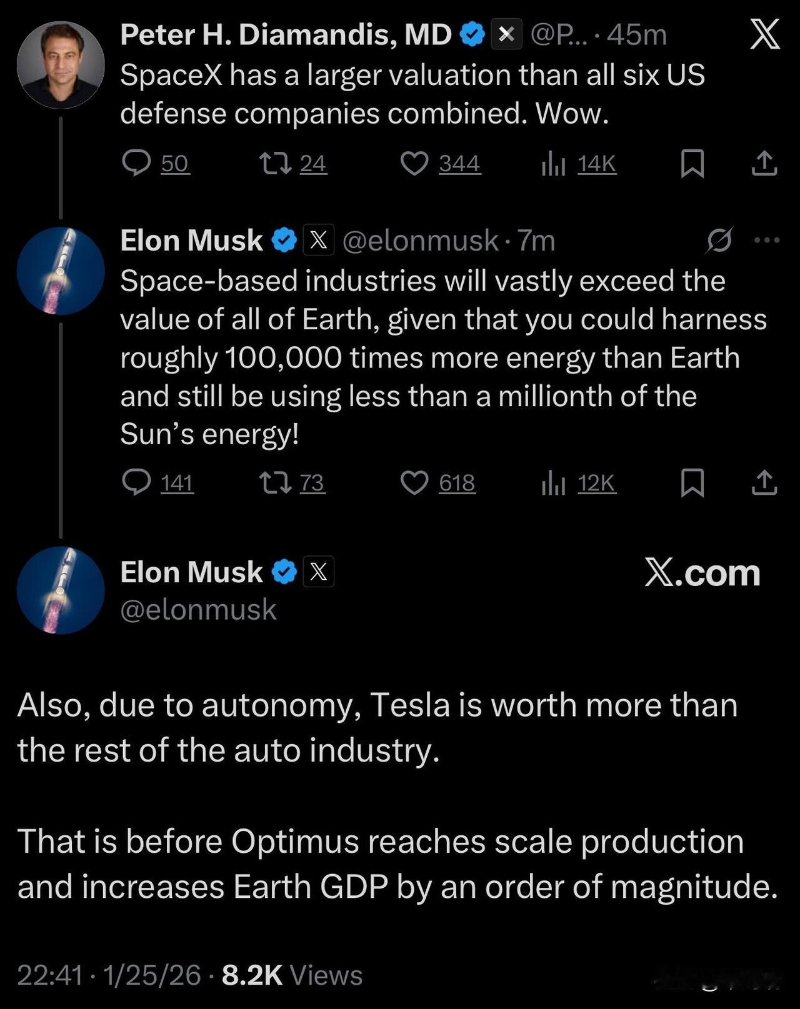Click the reply icon on Peter Diamandis's post
Viewport: 800px width, 1009px height.
coord(136,163)
